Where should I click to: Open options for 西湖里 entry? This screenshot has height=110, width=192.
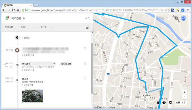tap(85, 78)
